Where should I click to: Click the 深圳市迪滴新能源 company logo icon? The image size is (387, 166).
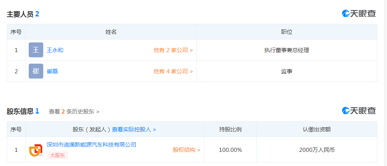(x=36, y=150)
